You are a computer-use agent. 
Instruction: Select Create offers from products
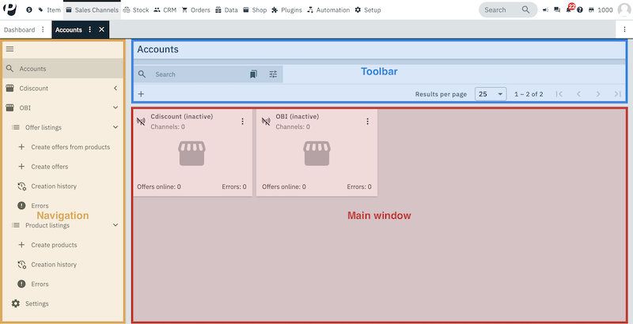[x=70, y=147]
